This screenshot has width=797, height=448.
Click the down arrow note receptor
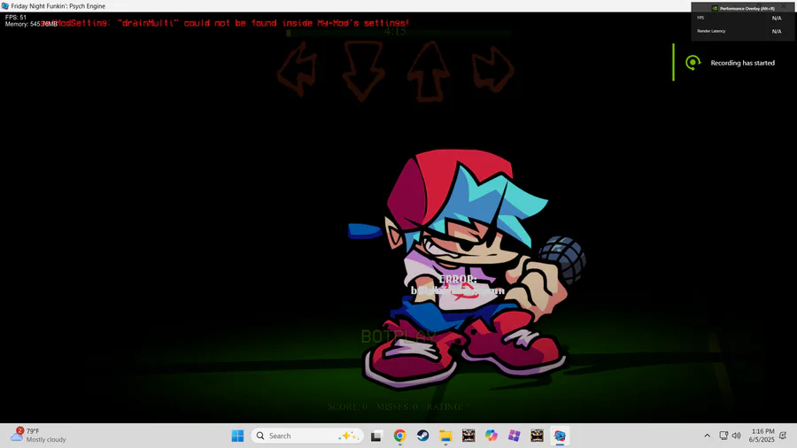tap(363, 71)
